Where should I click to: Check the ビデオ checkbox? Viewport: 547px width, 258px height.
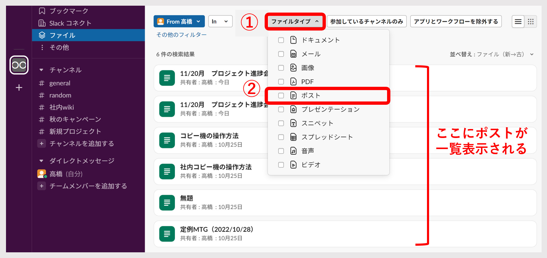click(281, 165)
